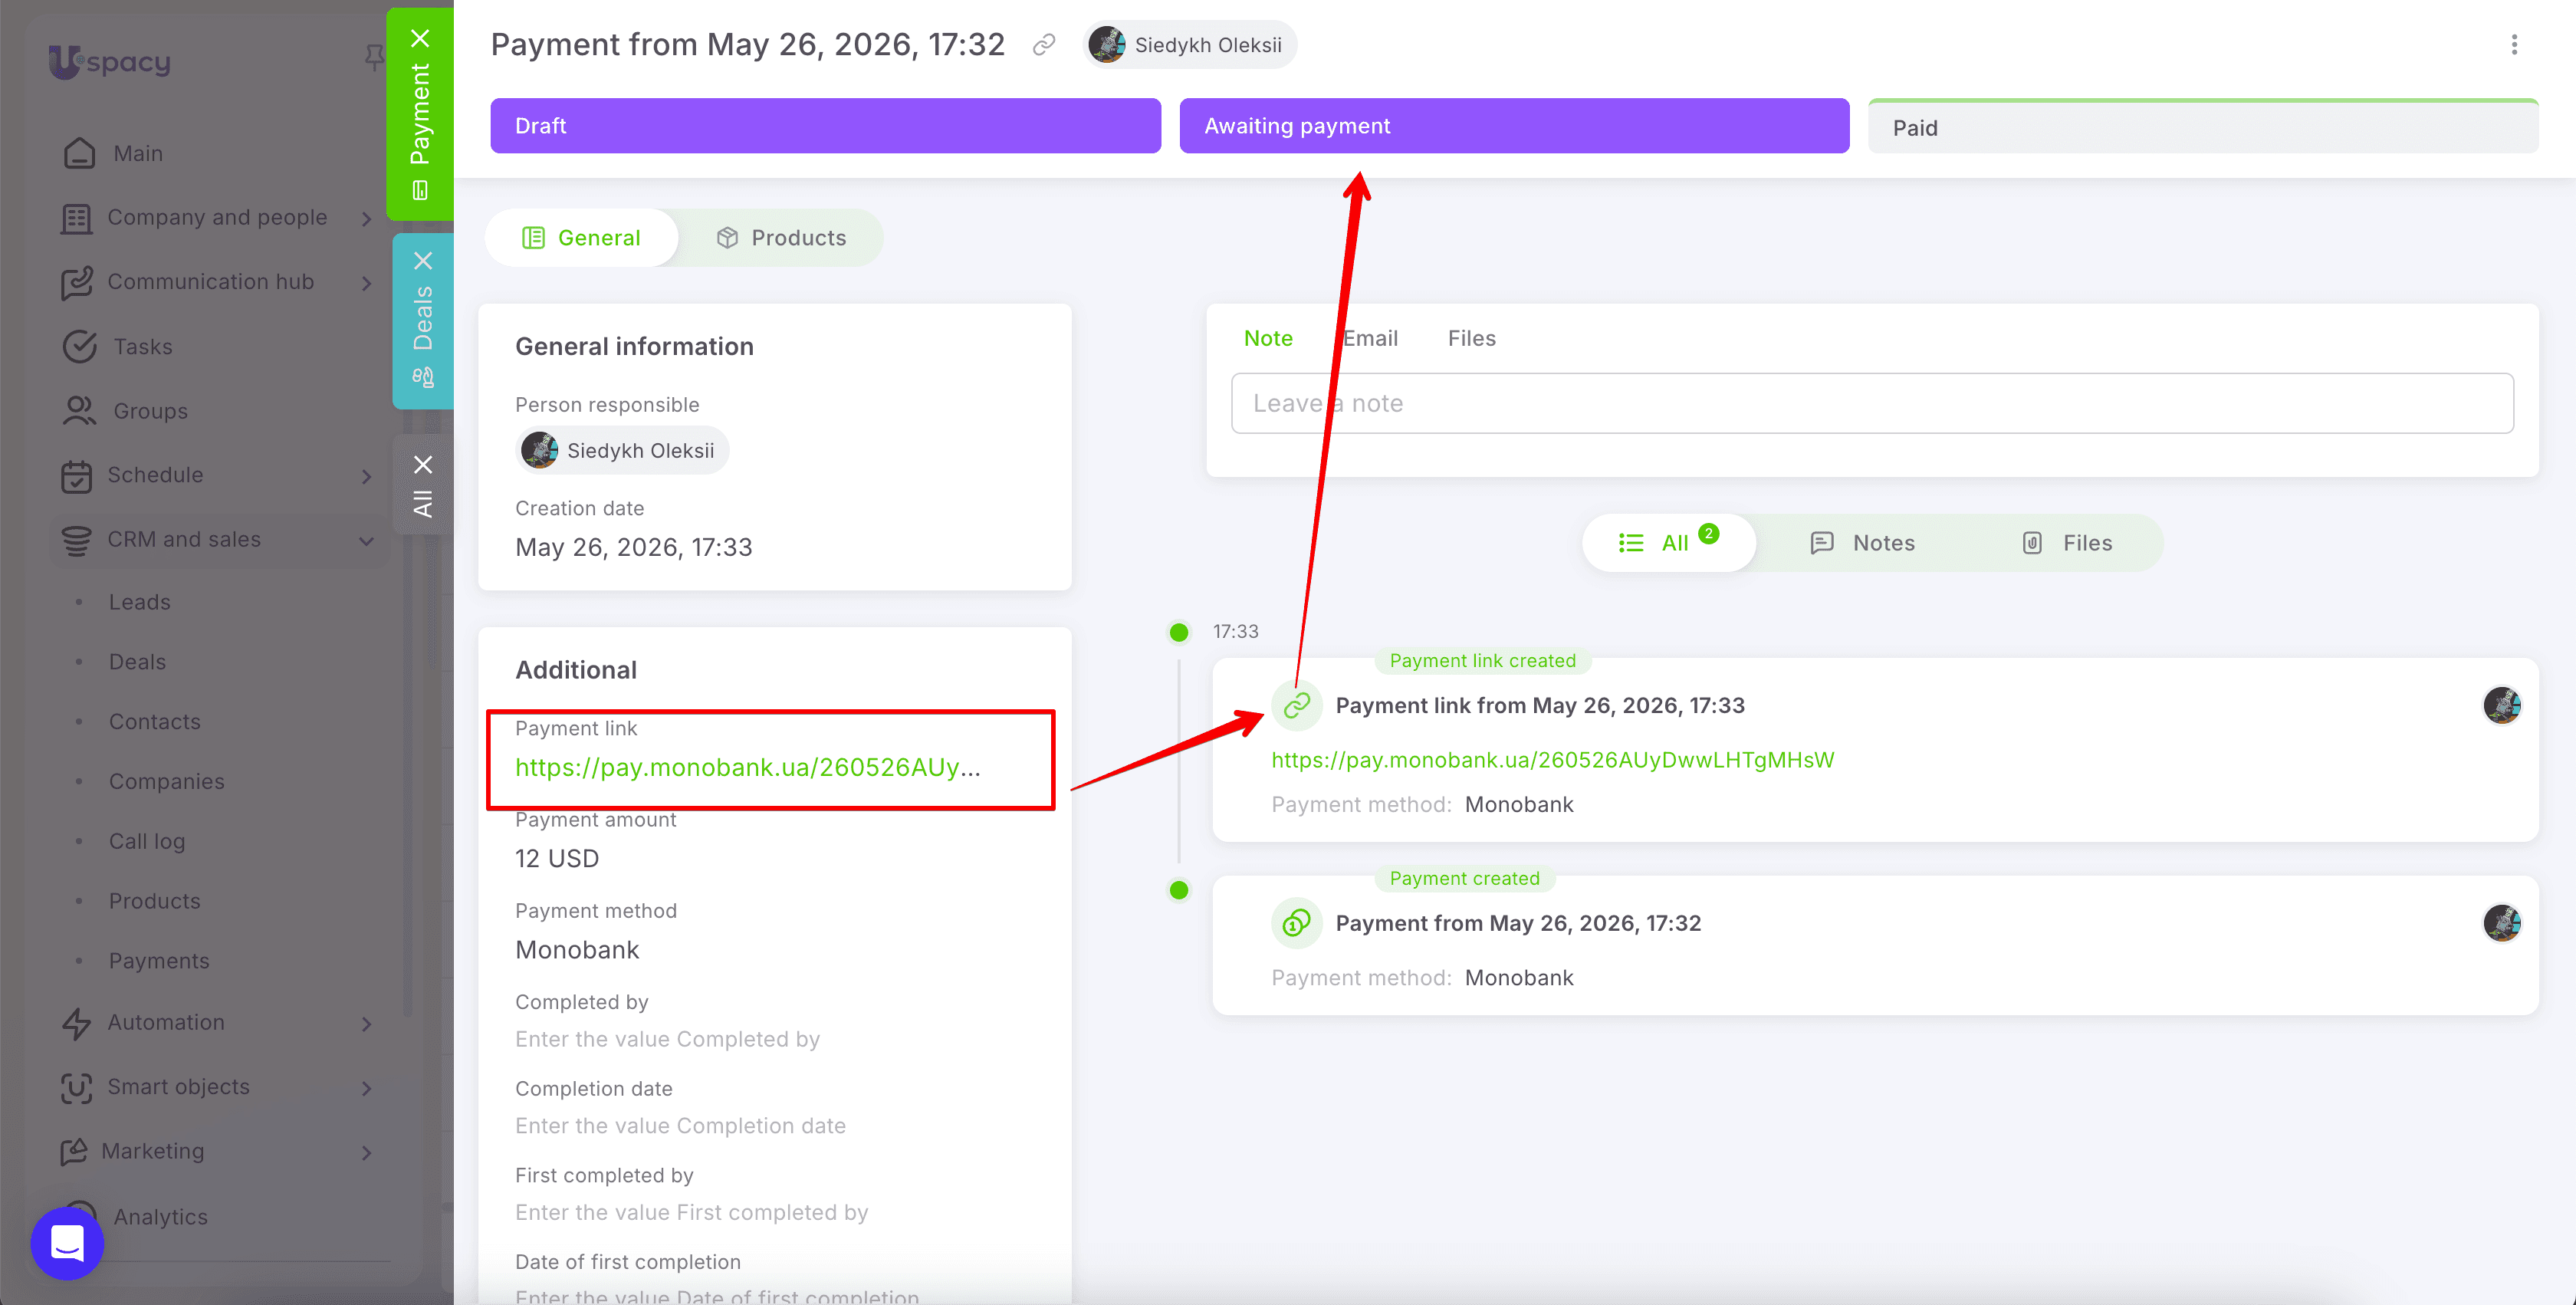Click author avatar on Payment link entry

click(x=2502, y=706)
